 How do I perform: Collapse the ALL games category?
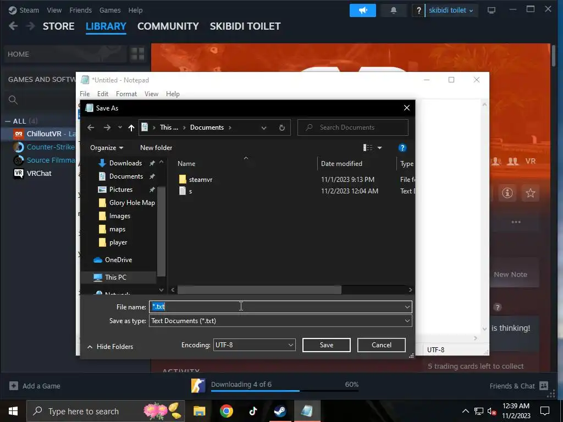[8, 121]
